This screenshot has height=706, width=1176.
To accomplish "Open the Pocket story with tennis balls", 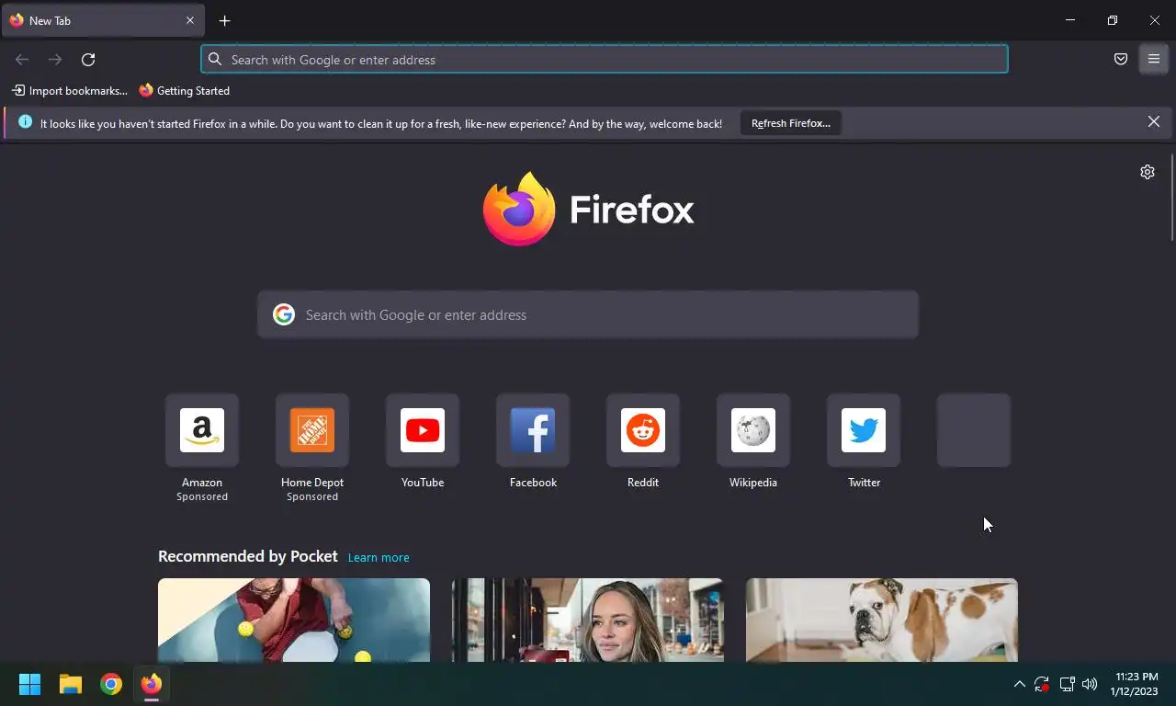I will pyautogui.click(x=294, y=620).
